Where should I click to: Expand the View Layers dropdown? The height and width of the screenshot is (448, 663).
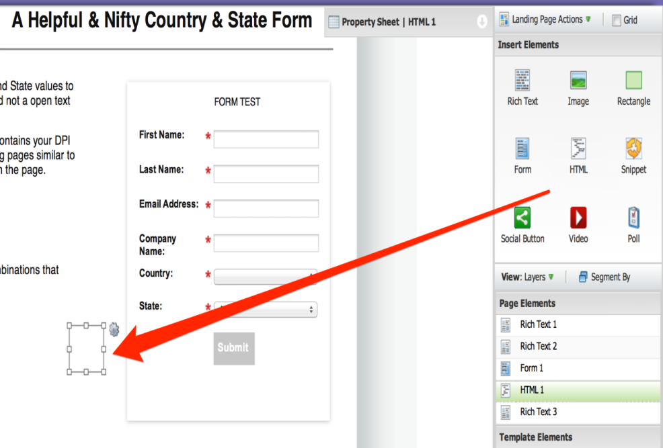[527, 277]
